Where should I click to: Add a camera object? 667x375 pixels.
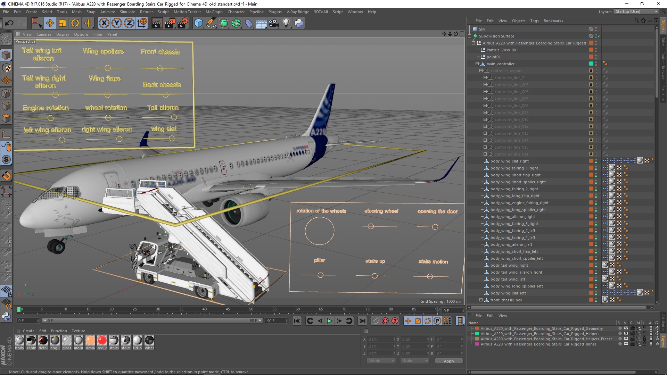click(x=274, y=23)
